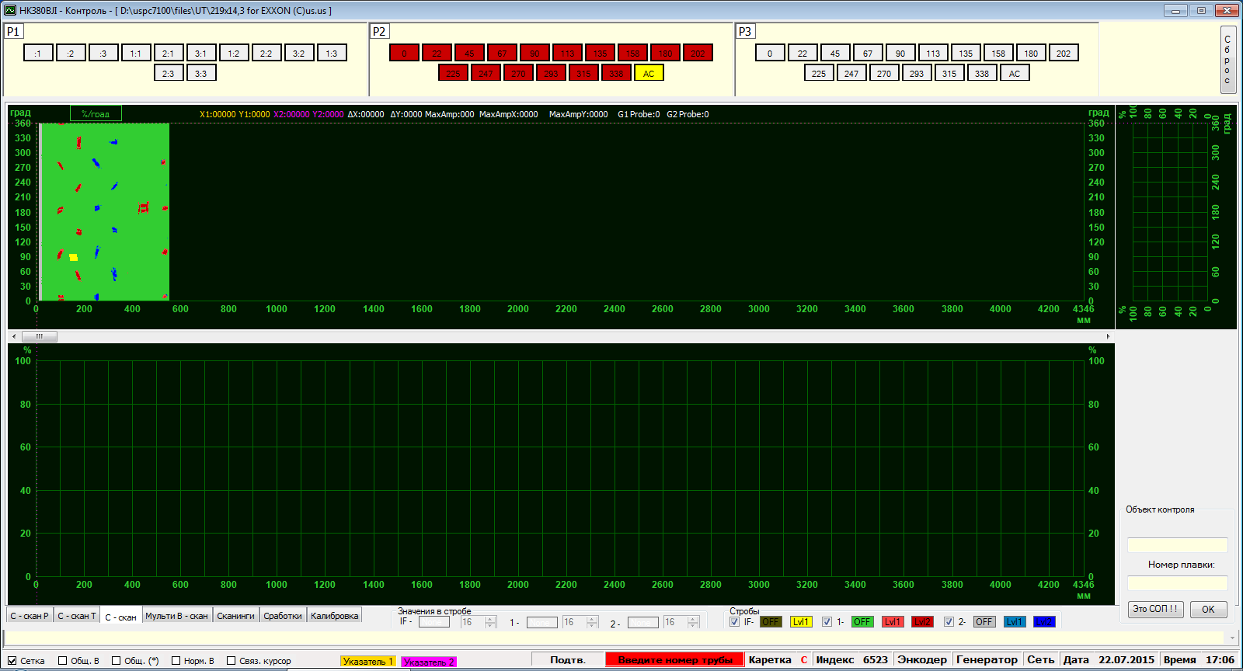Screen dimensions: 1243x671
Task: Open the C - скан tab
Action: click(121, 617)
